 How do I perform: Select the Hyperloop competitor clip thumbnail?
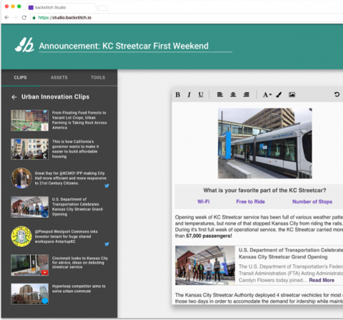point(29,294)
